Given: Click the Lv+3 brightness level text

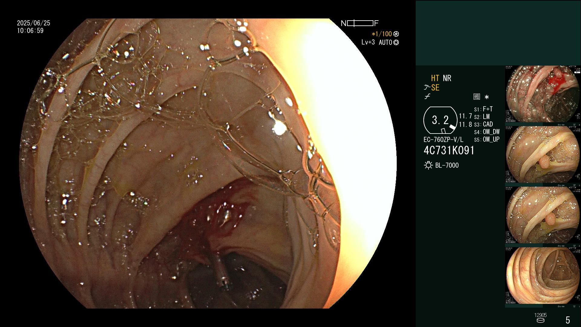Looking at the screenshot, I should [x=368, y=42].
